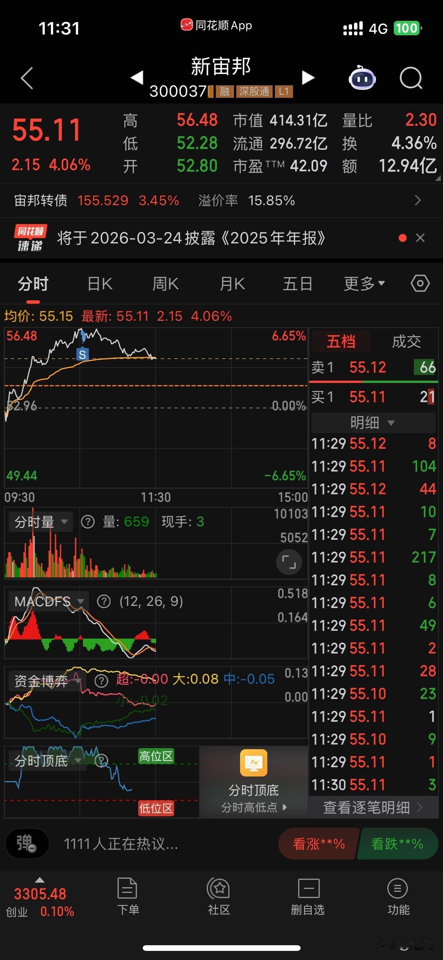Vote 看涨 bullish button
The height and width of the screenshot is (960, 443).
(319, 844)
